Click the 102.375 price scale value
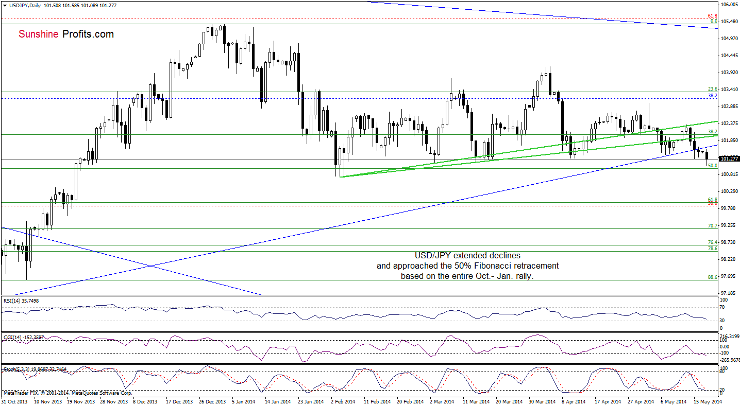The image size is (740, 406). pos(730,123)
